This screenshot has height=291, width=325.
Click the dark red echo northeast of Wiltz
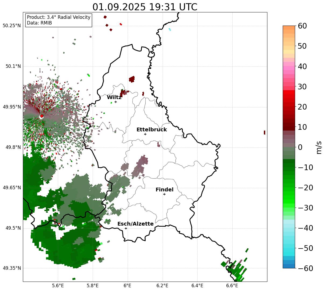pos(132,79)
